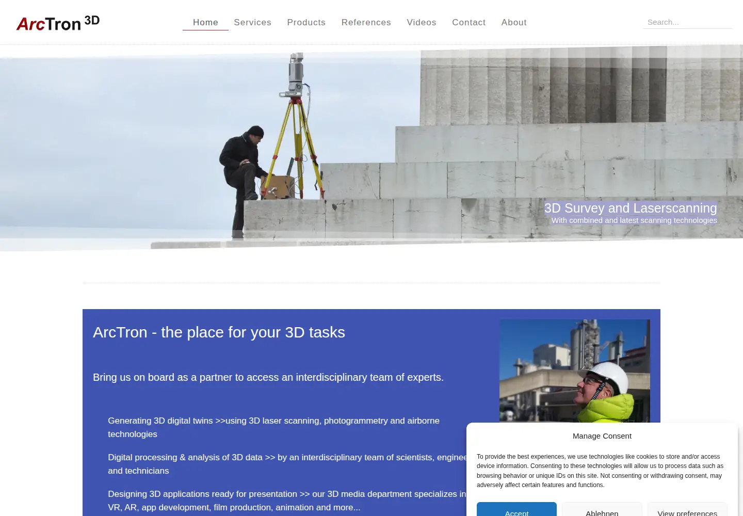Screen dimensions: 743x516
Task: Open the References menu item
Action: (366, 22)
